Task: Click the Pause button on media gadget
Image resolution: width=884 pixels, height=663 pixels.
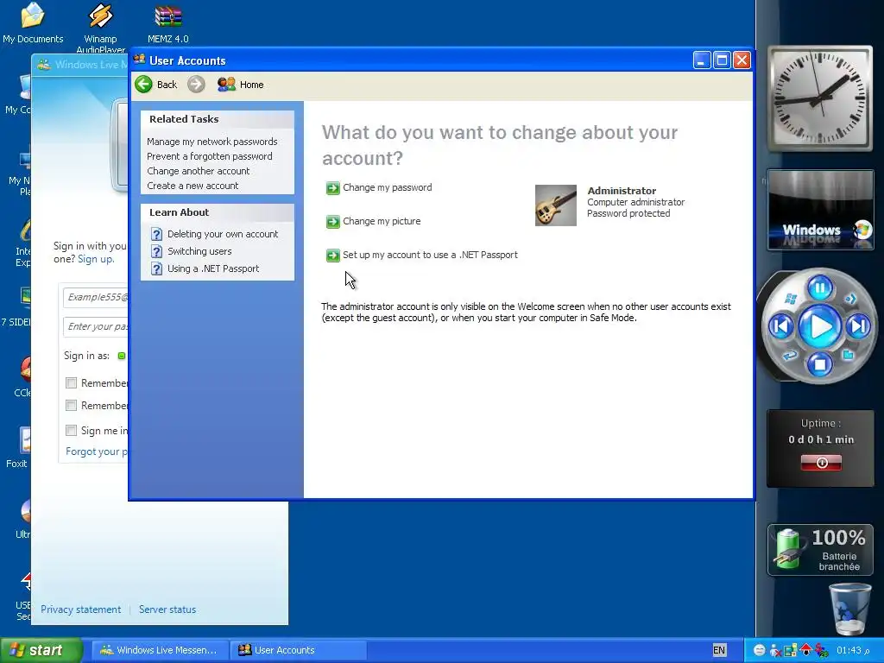Action: coord(820,288)
